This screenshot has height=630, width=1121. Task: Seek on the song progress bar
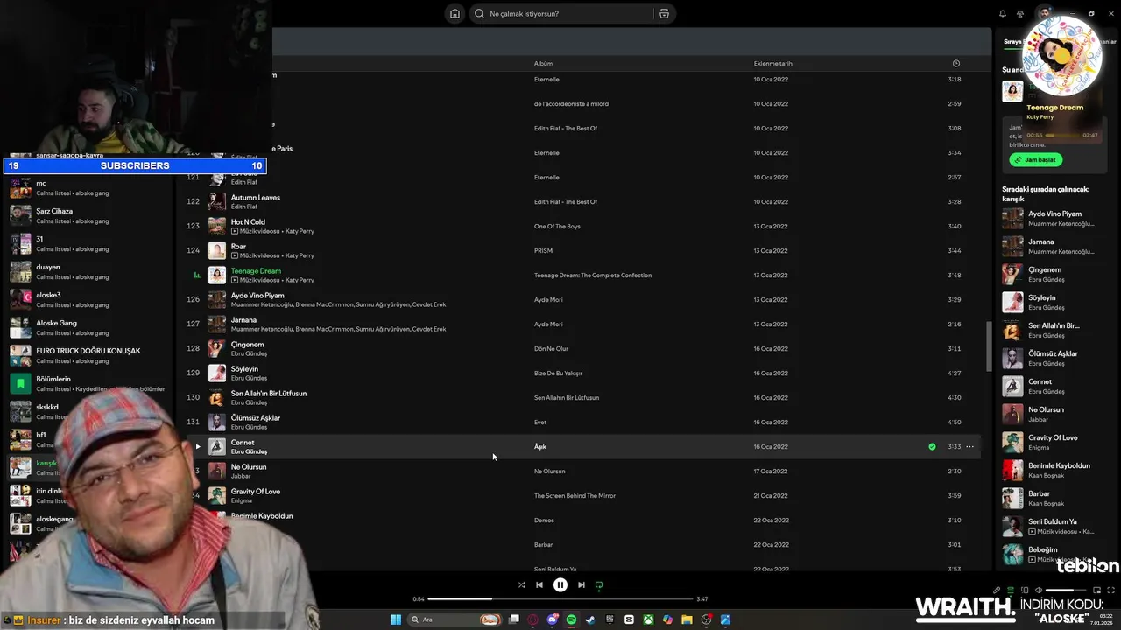560,599
